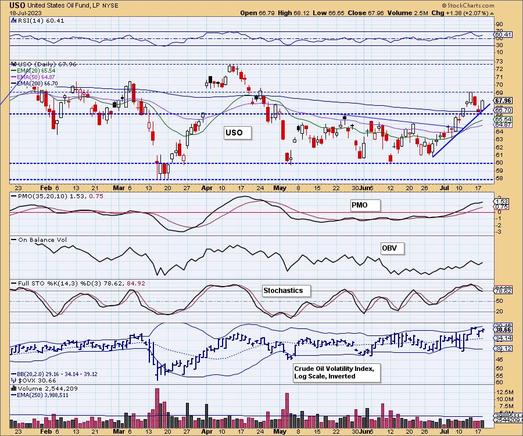Click the 65.54 EMA tag on the right axis

coord(504,119)
